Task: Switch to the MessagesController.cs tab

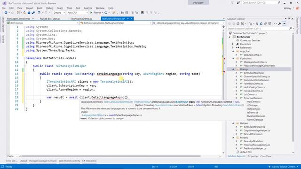Action: (x=18, y=19)
